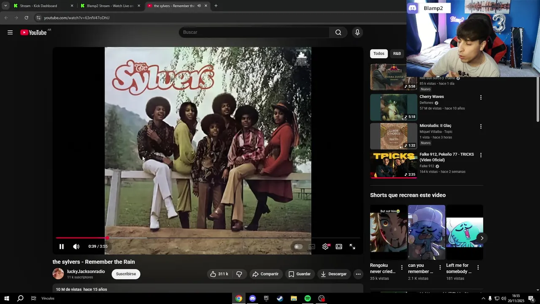The image size is (540, 304).
Task: Open Spotify from the taskbar
Action: pos(308,299)
